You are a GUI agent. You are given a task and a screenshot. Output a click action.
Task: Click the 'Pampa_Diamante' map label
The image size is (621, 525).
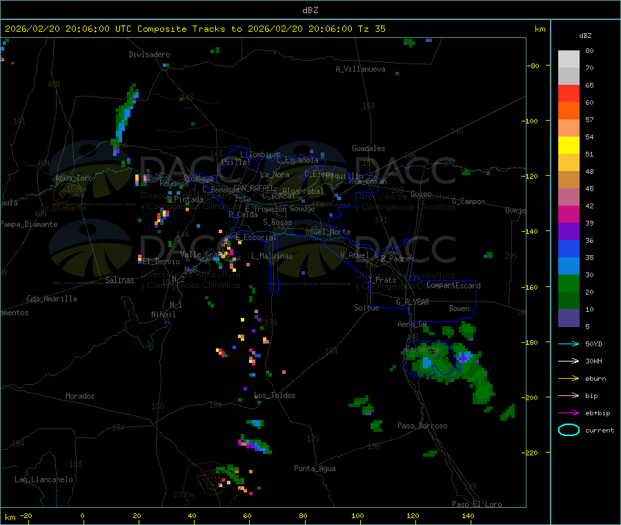[28, 224]
